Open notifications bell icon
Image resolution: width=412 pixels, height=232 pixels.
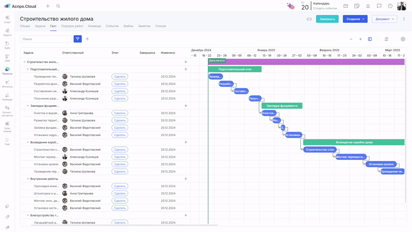coord(368,6)
